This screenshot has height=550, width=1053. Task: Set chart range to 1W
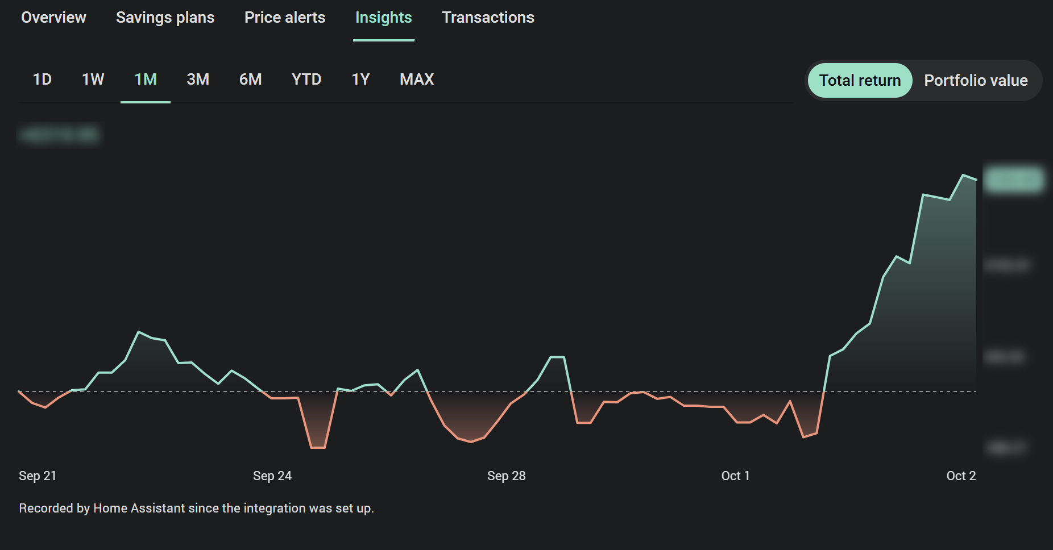pyautogui.click(x=93, y=80)
